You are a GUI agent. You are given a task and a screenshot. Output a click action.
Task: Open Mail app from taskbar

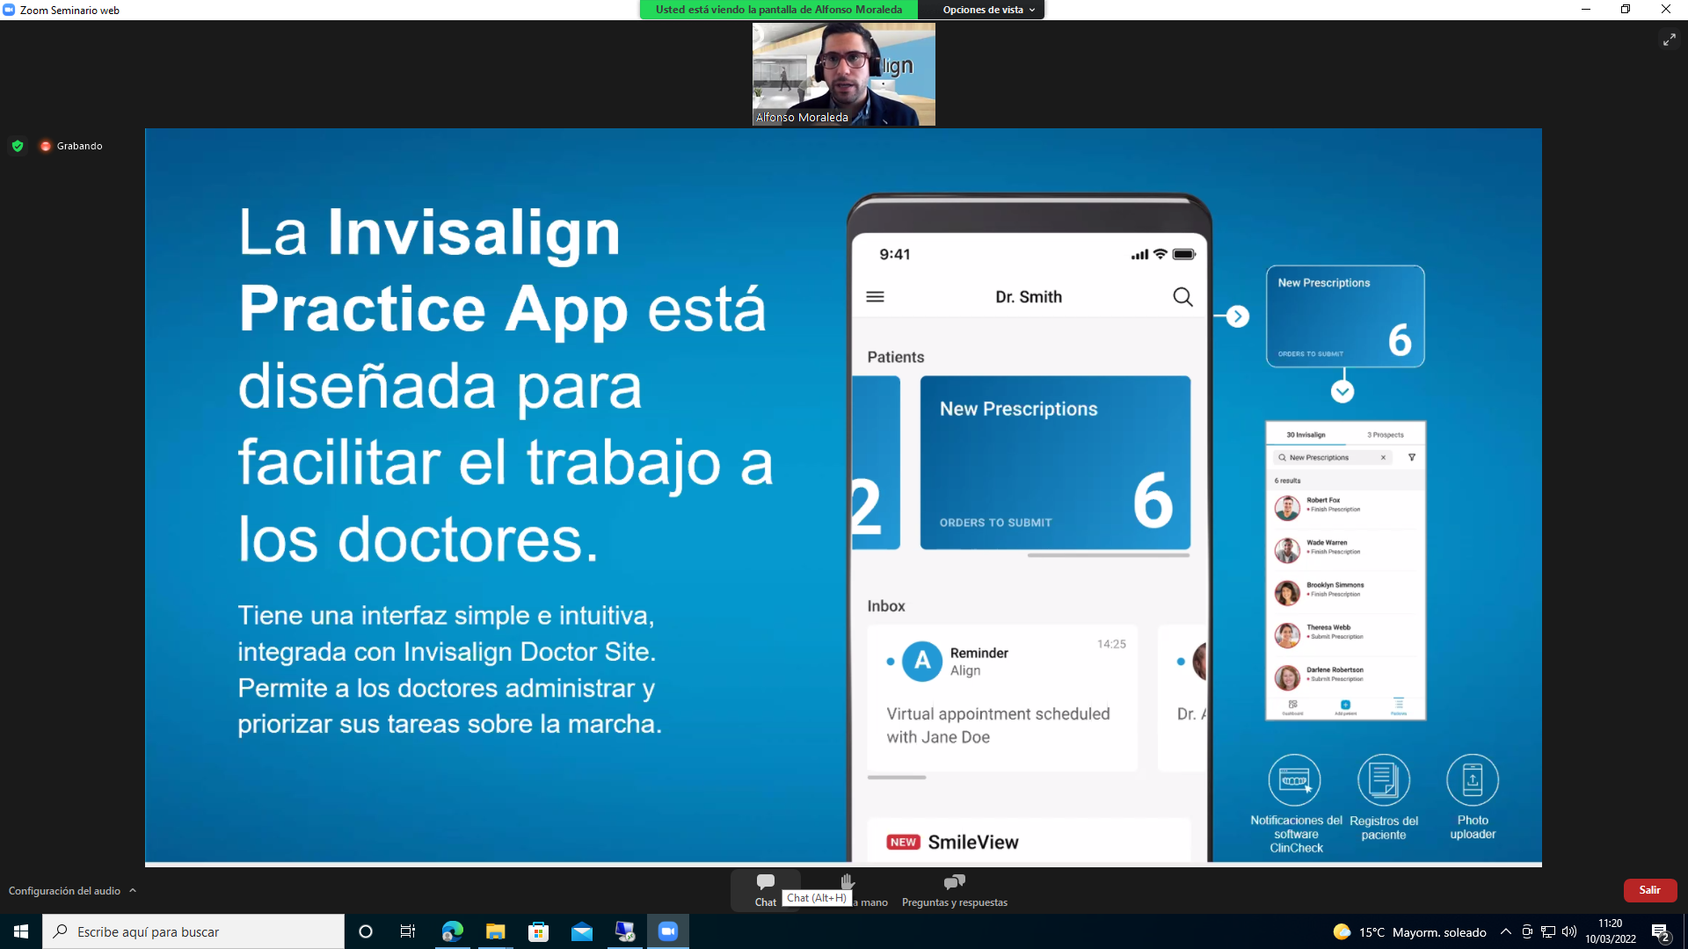(x=582, y=931)
